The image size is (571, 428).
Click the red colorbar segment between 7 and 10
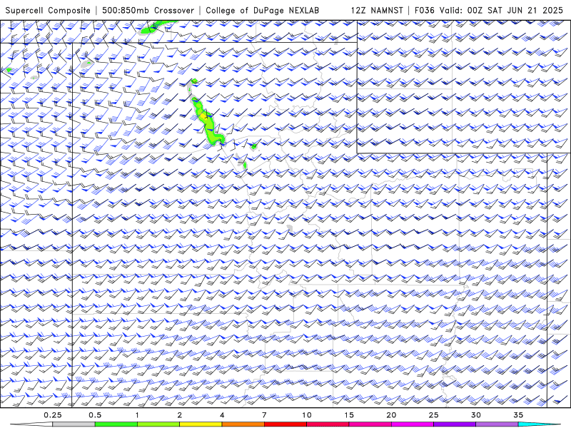[285, 424]
